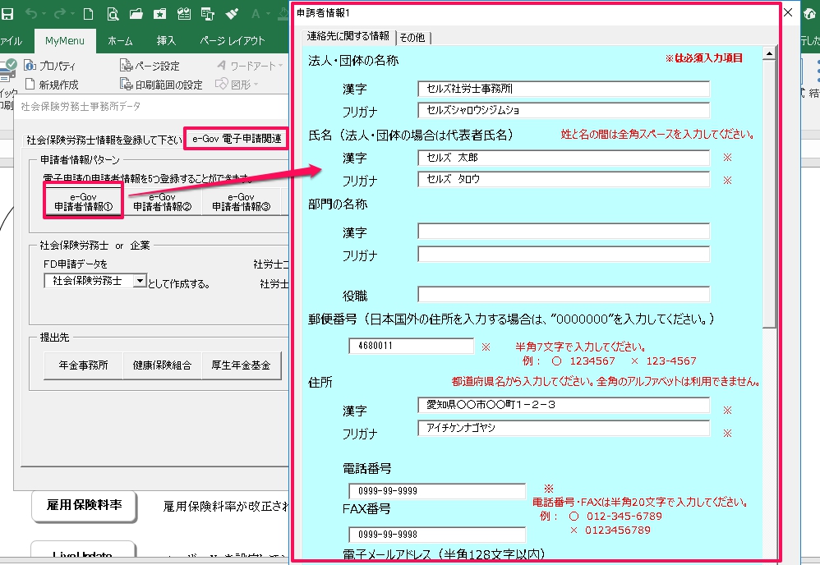Click the vertical scrollbar thumb in 申請者情報1
Screen dimensions: 820x565
[769, 194]
